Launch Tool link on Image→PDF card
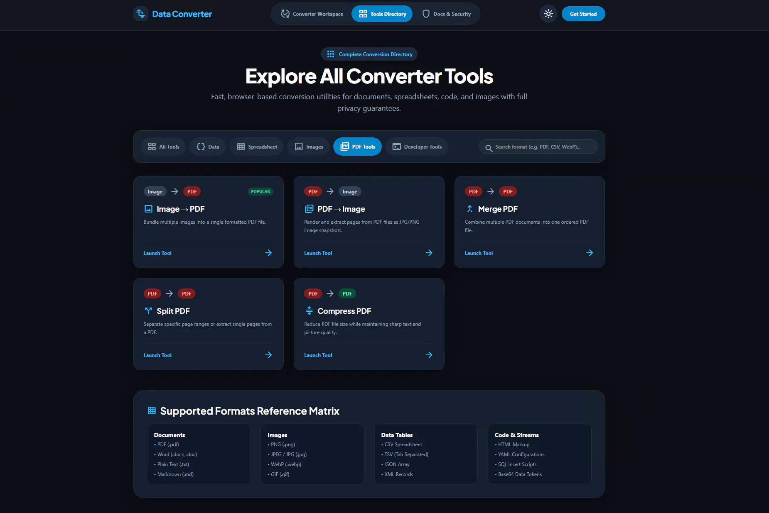Screen dimensions: 769x513 pos(157,253)
